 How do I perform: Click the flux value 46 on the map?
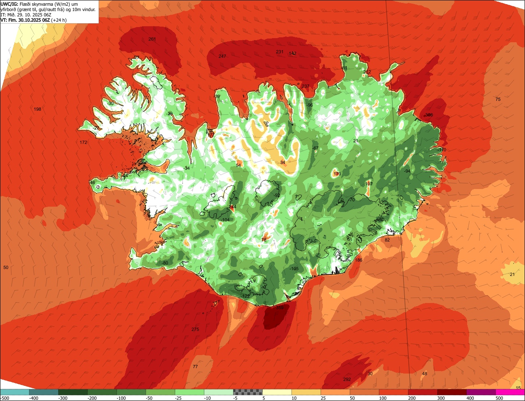point(92,183)
